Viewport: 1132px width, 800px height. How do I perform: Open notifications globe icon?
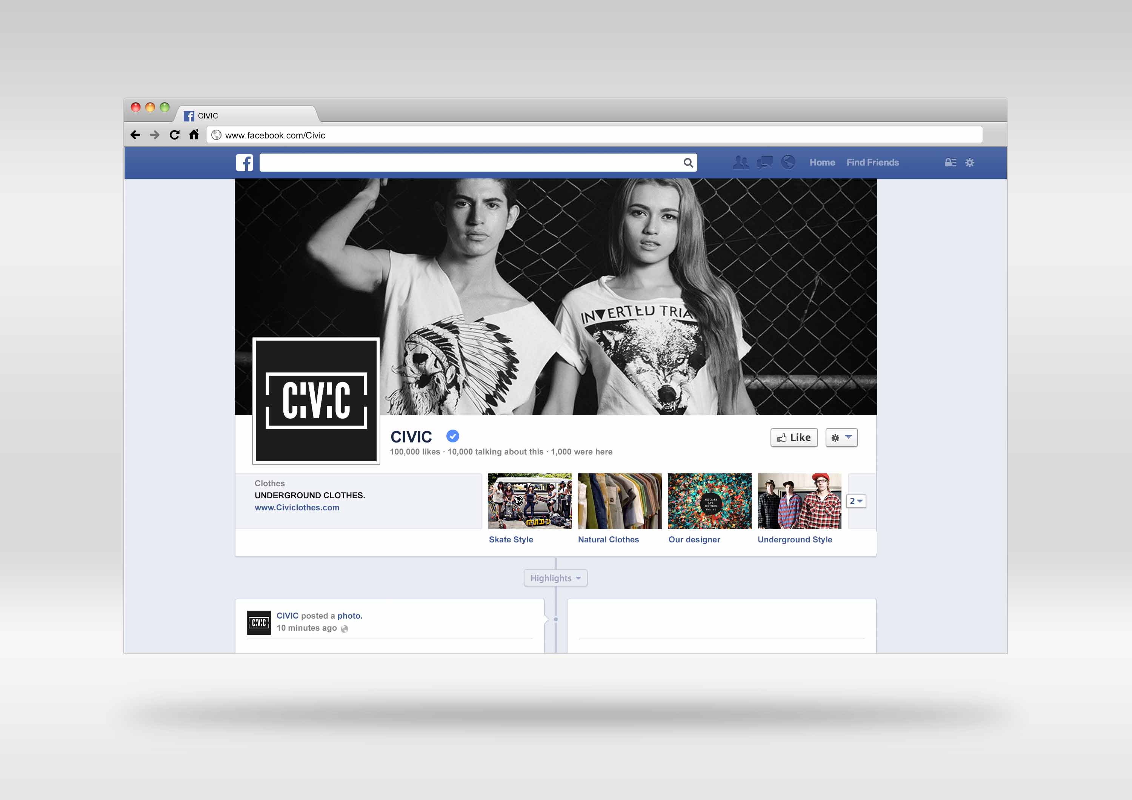788,162
